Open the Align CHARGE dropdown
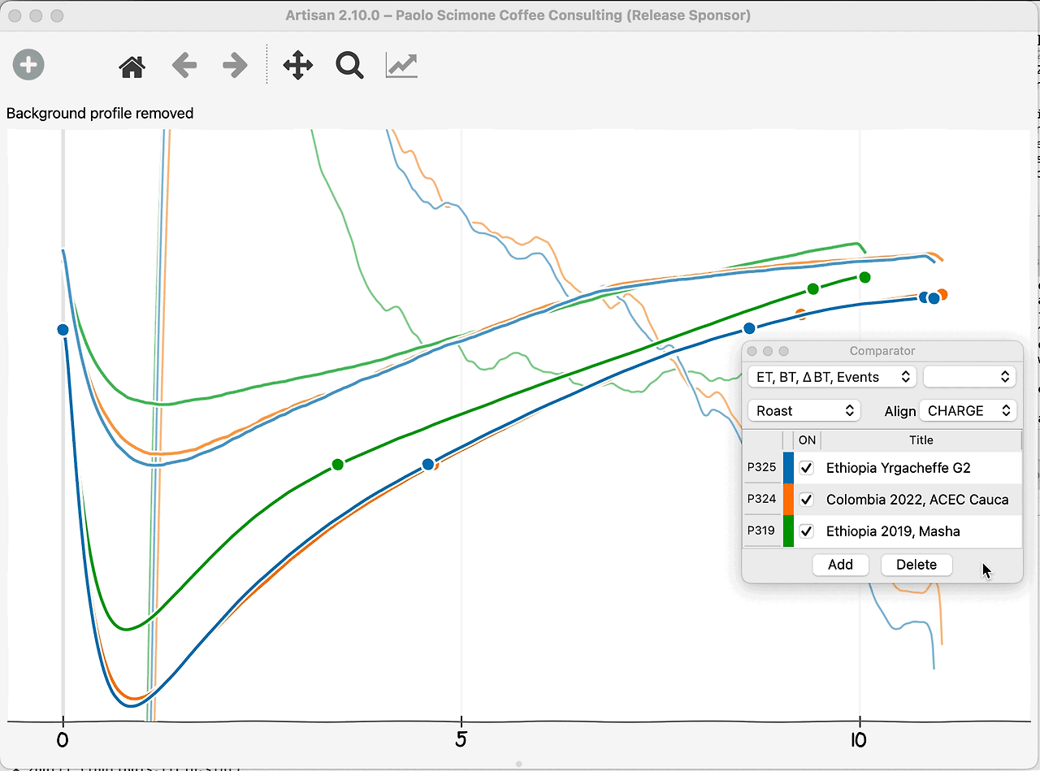1040x771 pixels. click(968, 410)
